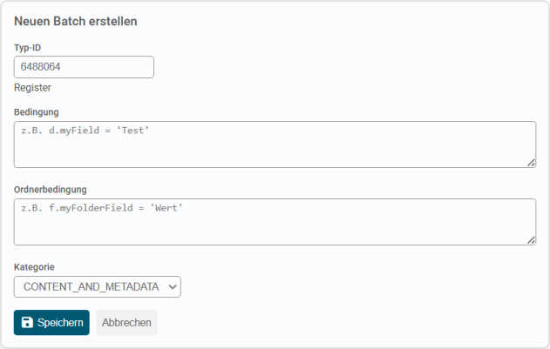Open the Kategorie dropdown

tap(97, 286)
